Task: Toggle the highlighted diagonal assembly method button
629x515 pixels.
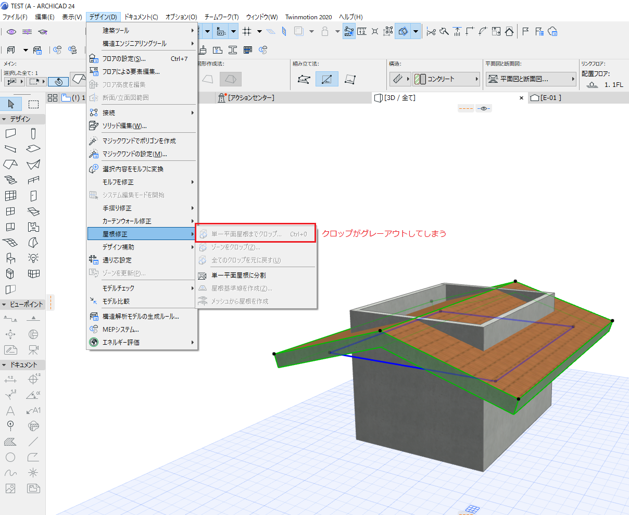Action: (326, 79)
